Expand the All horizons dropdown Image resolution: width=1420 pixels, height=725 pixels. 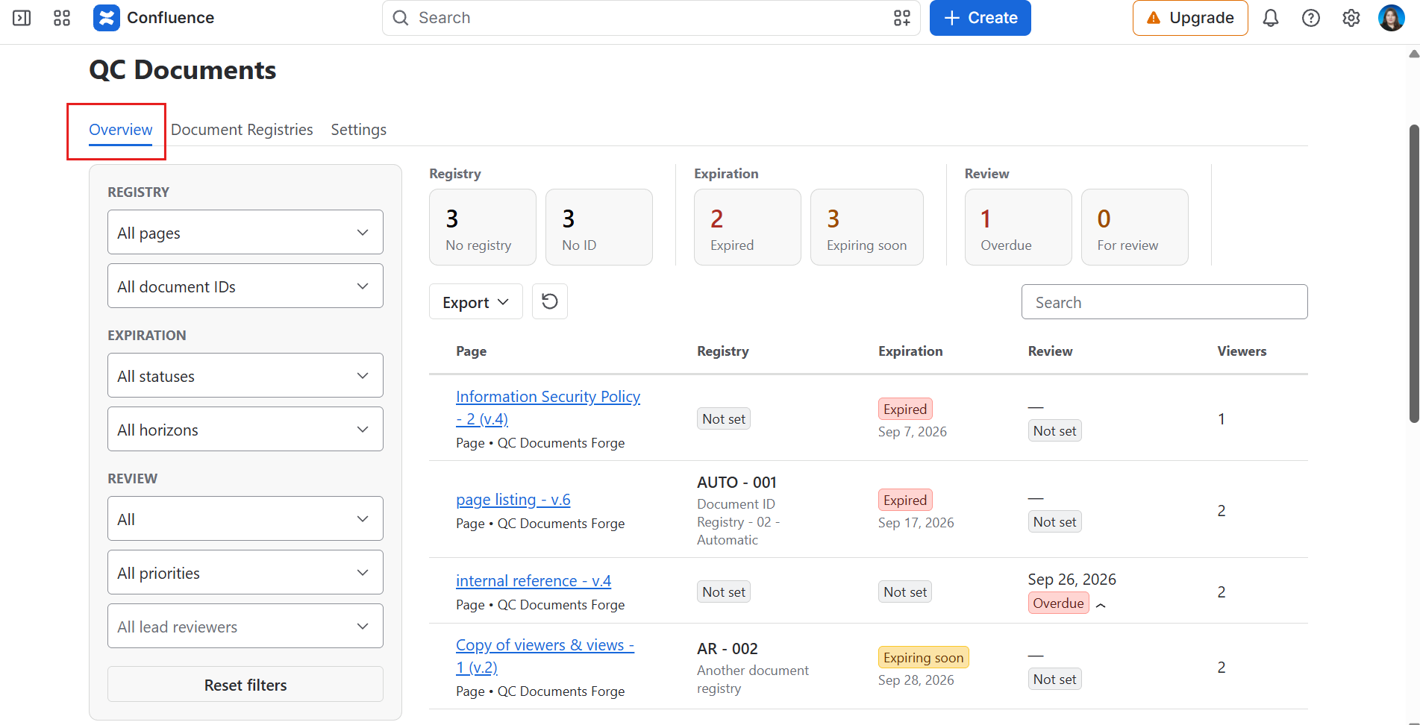point(245,429)
